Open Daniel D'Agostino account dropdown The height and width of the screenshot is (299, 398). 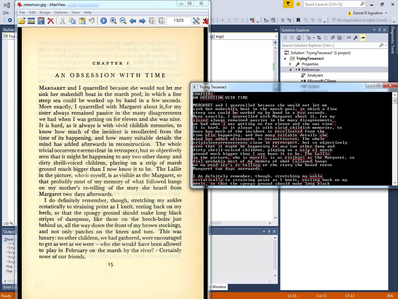(386, 13)
